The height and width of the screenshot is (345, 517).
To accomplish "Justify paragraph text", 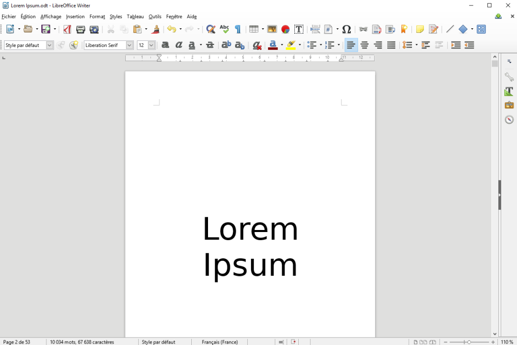I will point(391,45).
